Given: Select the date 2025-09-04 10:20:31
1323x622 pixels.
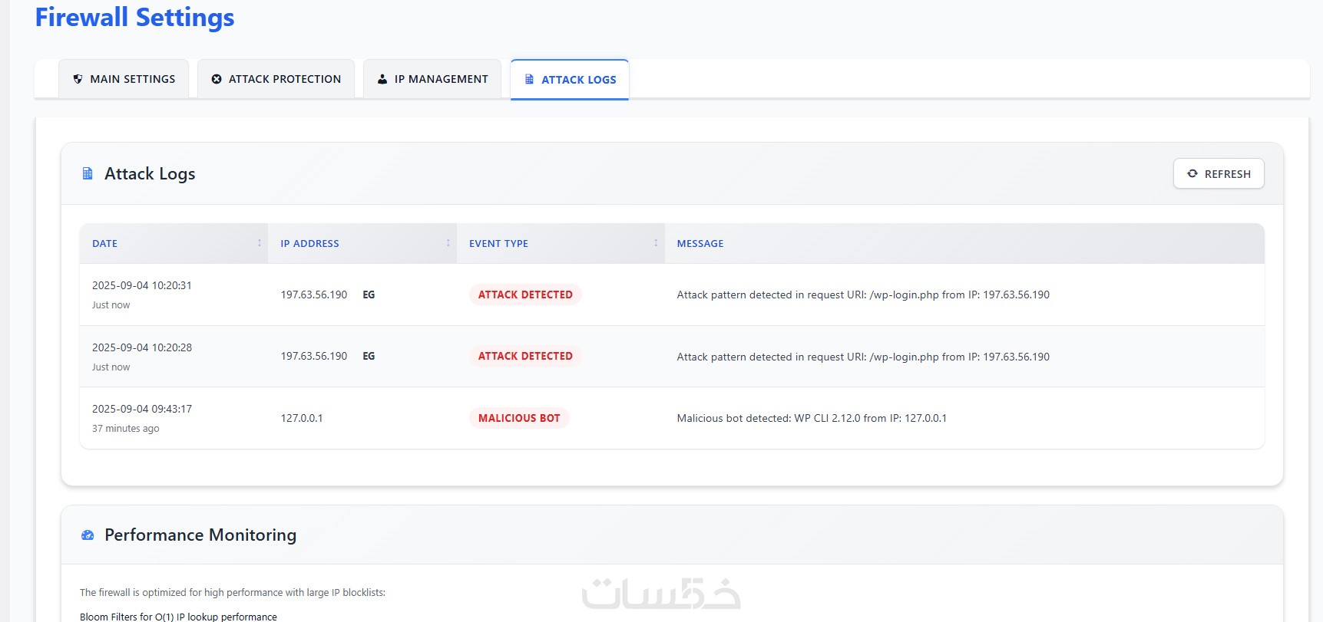Looking at the screenshot, I should click(142, 285).
